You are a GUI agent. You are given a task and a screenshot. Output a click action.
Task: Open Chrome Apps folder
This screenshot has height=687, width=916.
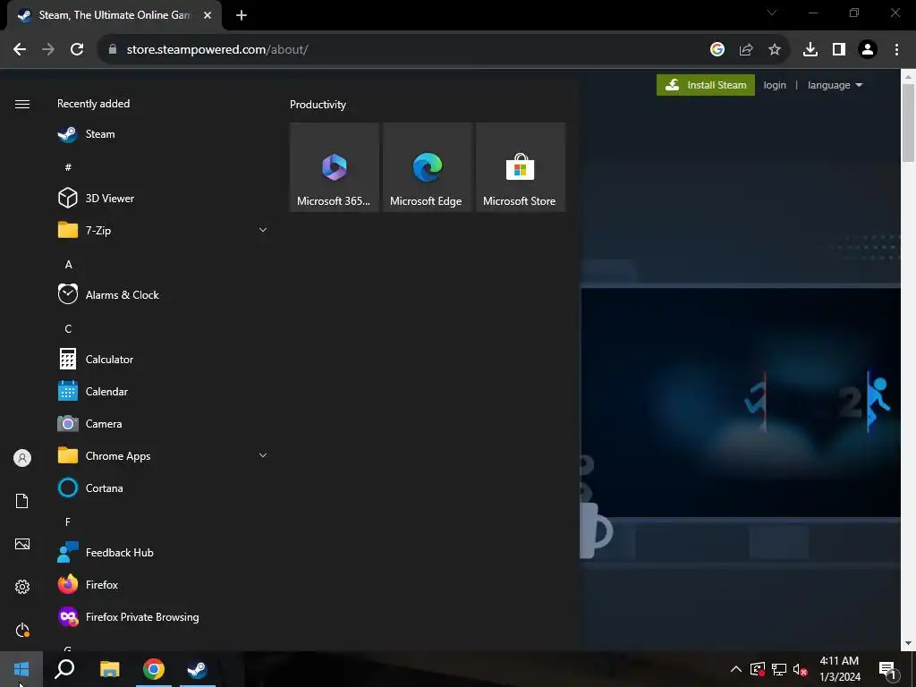point(163,455)
